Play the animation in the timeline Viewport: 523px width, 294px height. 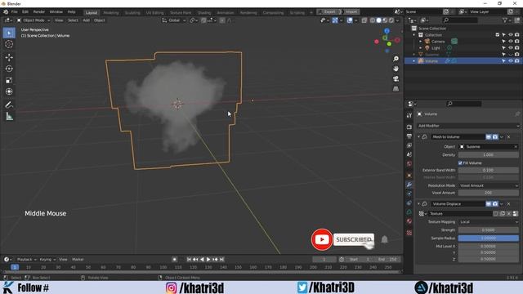coord(208,260)
